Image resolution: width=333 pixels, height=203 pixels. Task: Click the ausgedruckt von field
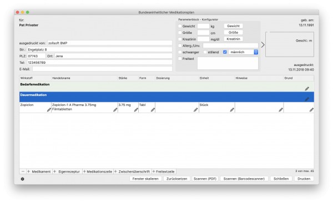point(109,43)
